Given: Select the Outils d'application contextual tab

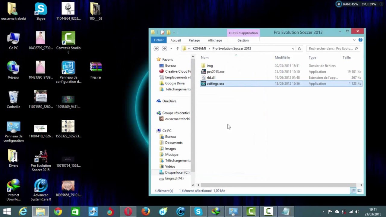Looking at the screenshot, I should (243, 33).
